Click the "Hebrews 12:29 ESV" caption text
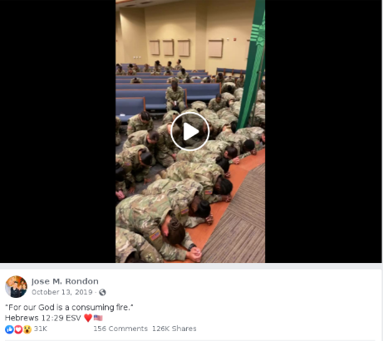The width and height of the screenshot is (383, 341). point(43,318)
